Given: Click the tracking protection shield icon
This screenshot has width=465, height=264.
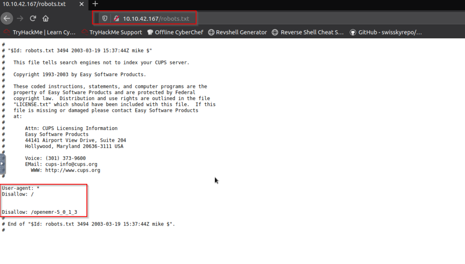Looking at the screenshot, I should 104,19.
